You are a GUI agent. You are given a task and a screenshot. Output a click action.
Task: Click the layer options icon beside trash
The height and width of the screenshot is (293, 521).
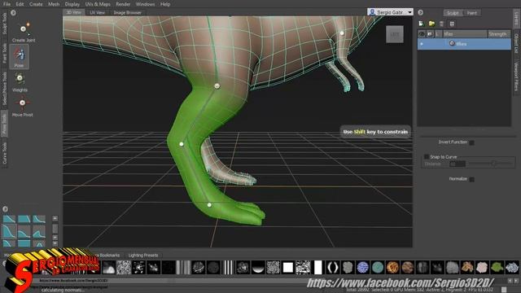(x=452, y=24)
